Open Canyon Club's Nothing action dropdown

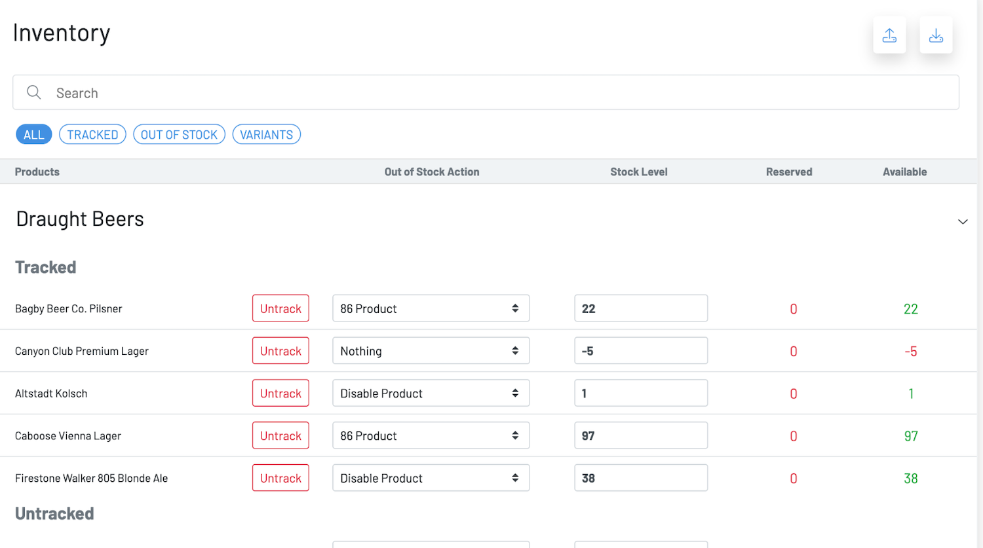(431, 351)
